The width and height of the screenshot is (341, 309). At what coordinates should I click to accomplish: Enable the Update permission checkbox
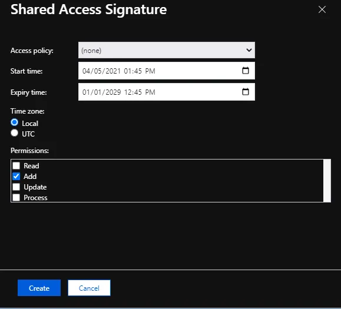click(16, 187)
